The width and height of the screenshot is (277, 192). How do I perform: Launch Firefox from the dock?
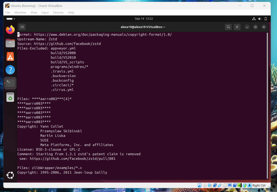tap(10, 29)
